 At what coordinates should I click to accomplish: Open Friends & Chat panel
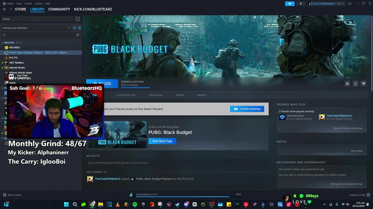tap(360, 195)
